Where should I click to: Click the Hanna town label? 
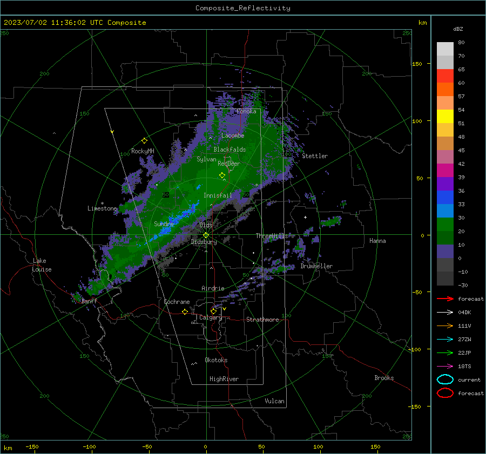377,241
